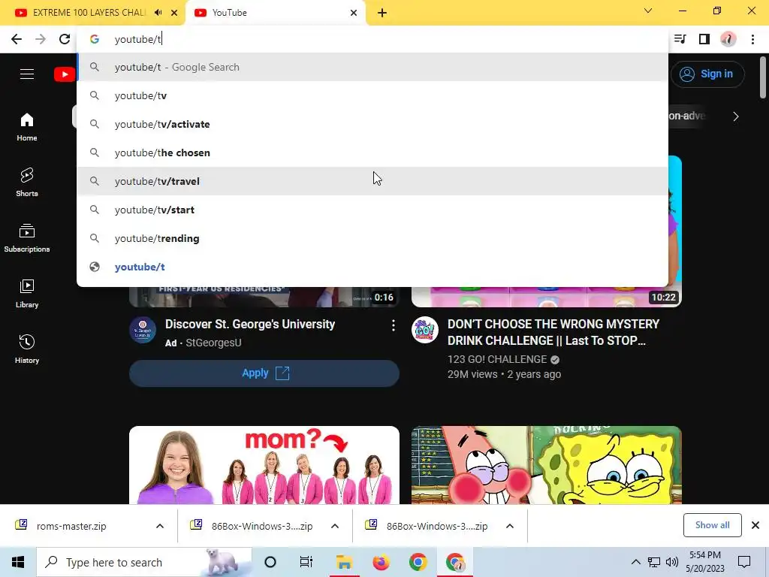Toggle Chrome side panel
Screen dimensions: 769x577
point(704,39)
